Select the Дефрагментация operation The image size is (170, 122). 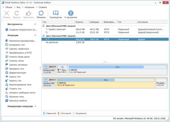pos(17,73)
